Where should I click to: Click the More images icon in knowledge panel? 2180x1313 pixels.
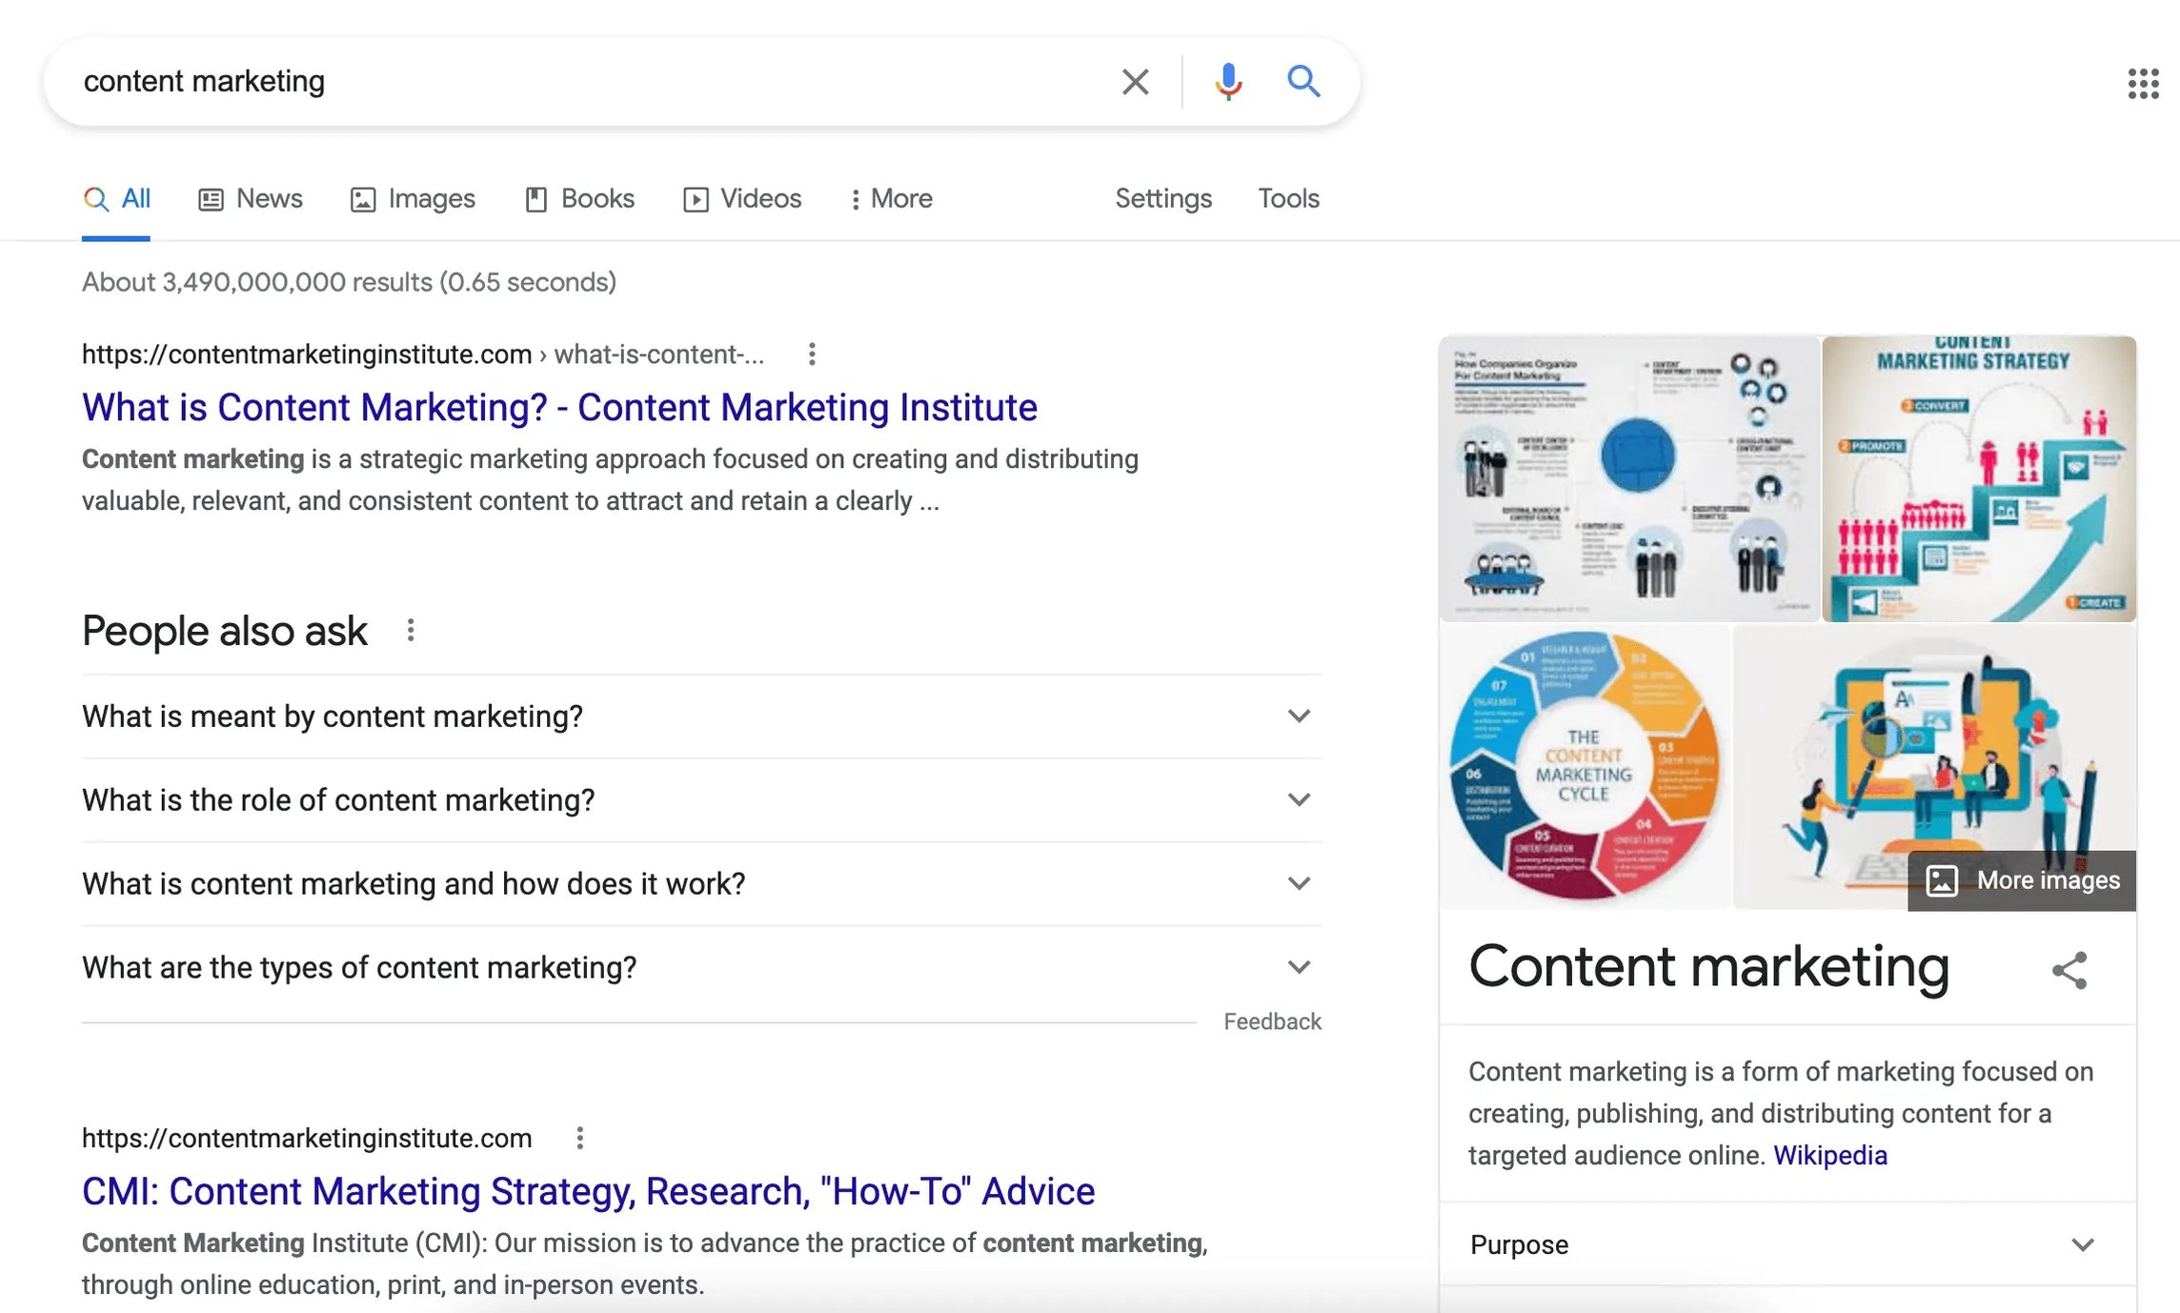[x=1942, y=879]
